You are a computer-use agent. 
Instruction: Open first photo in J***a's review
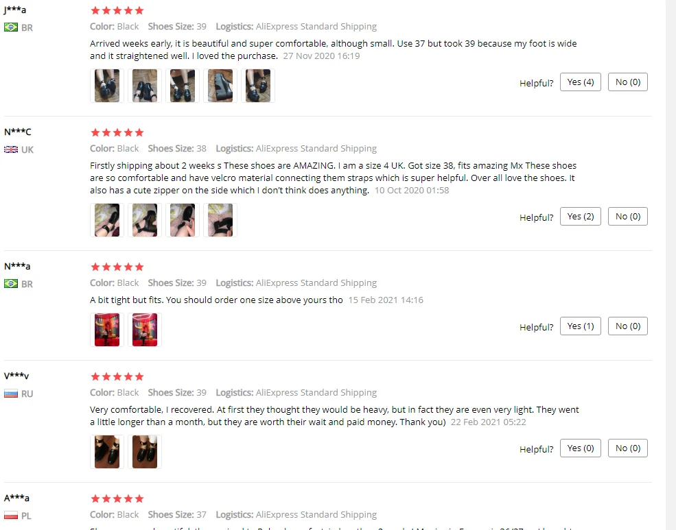[x=107, y=86]
